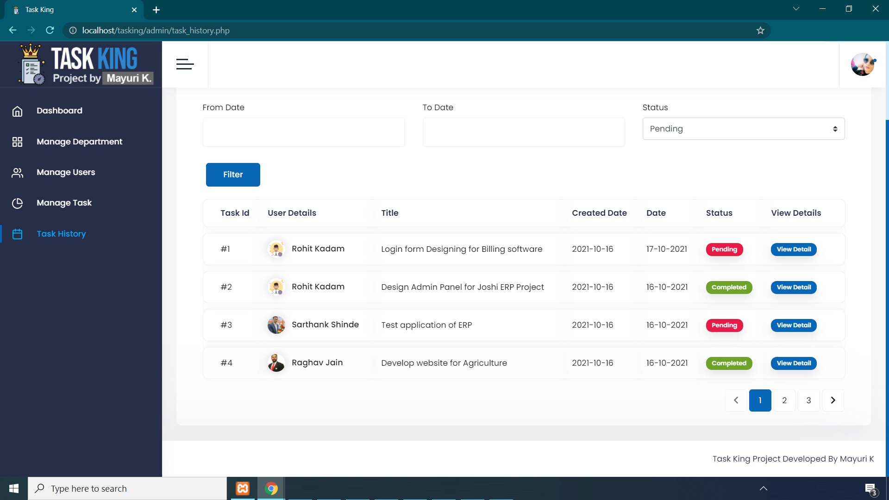Click the Manage Department grid icon
The image size is (889, 500).
(17, 142)
